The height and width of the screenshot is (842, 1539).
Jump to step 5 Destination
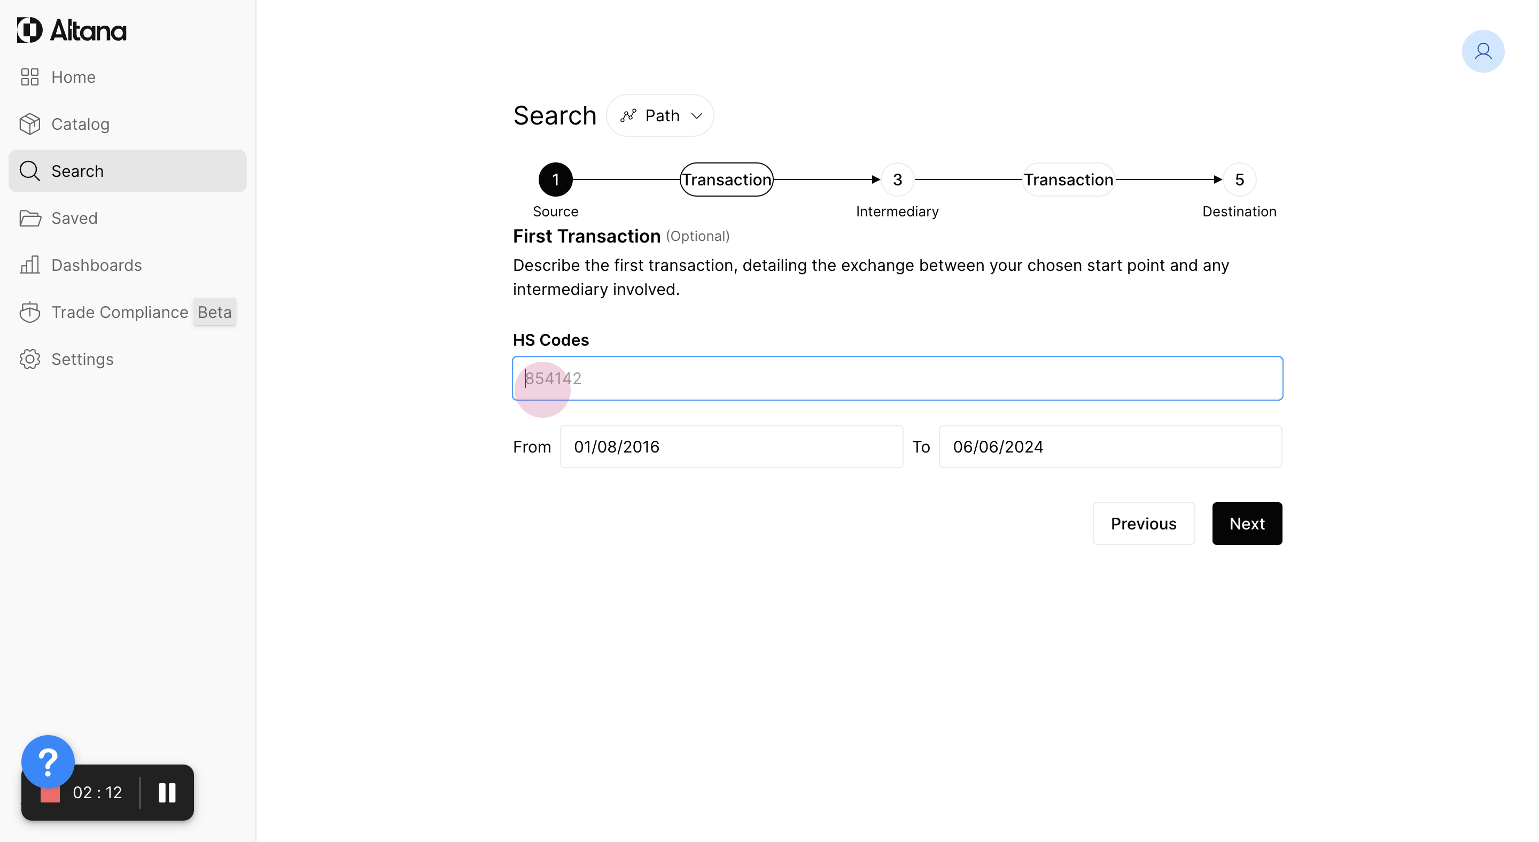[1239, 180]
